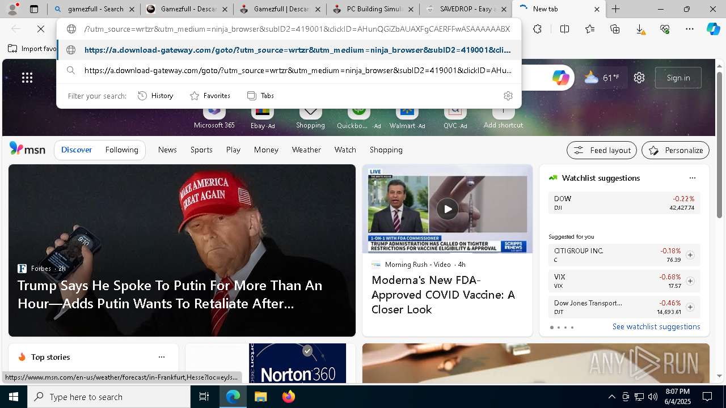Open Collections toolbar icon
726x408 pixels.
pos(615,29)
